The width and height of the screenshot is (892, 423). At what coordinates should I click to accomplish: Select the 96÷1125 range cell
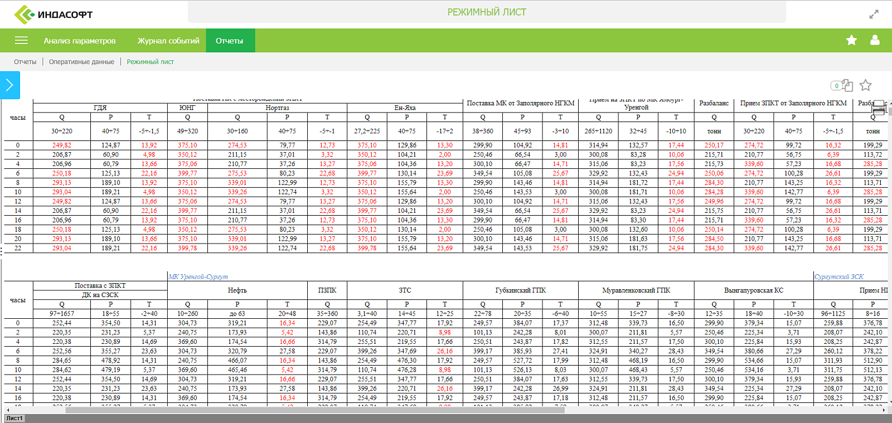pyautogui.click(x=833, y=313)
